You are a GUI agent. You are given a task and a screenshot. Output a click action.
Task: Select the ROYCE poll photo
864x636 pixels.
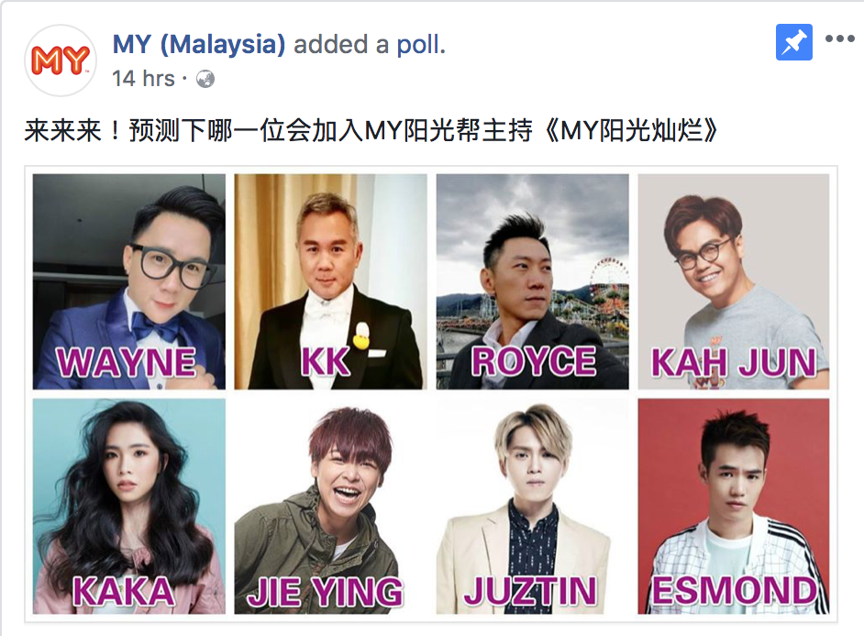pos(532,281)
